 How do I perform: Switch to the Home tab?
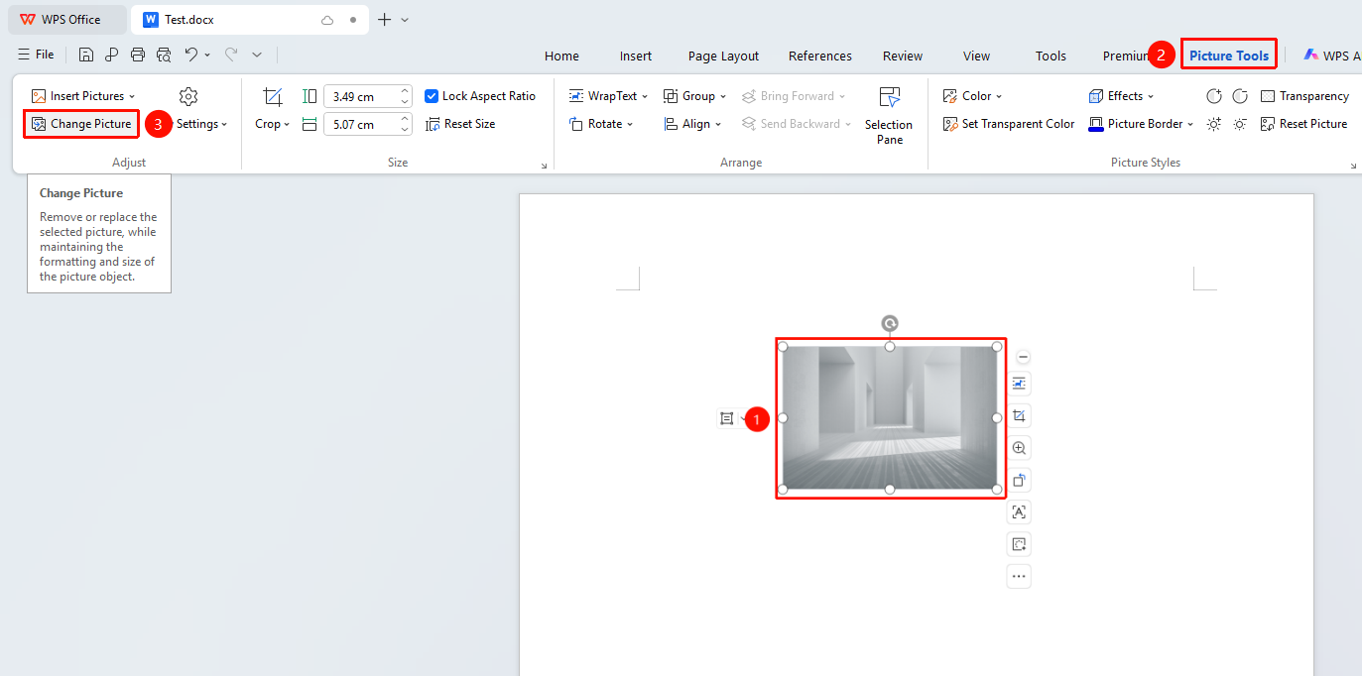(561, 56)
